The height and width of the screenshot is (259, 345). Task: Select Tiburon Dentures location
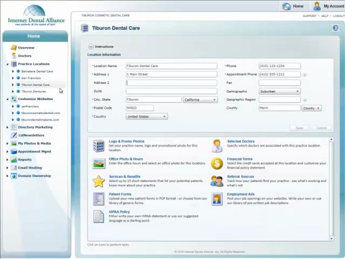tap(33, 91)
